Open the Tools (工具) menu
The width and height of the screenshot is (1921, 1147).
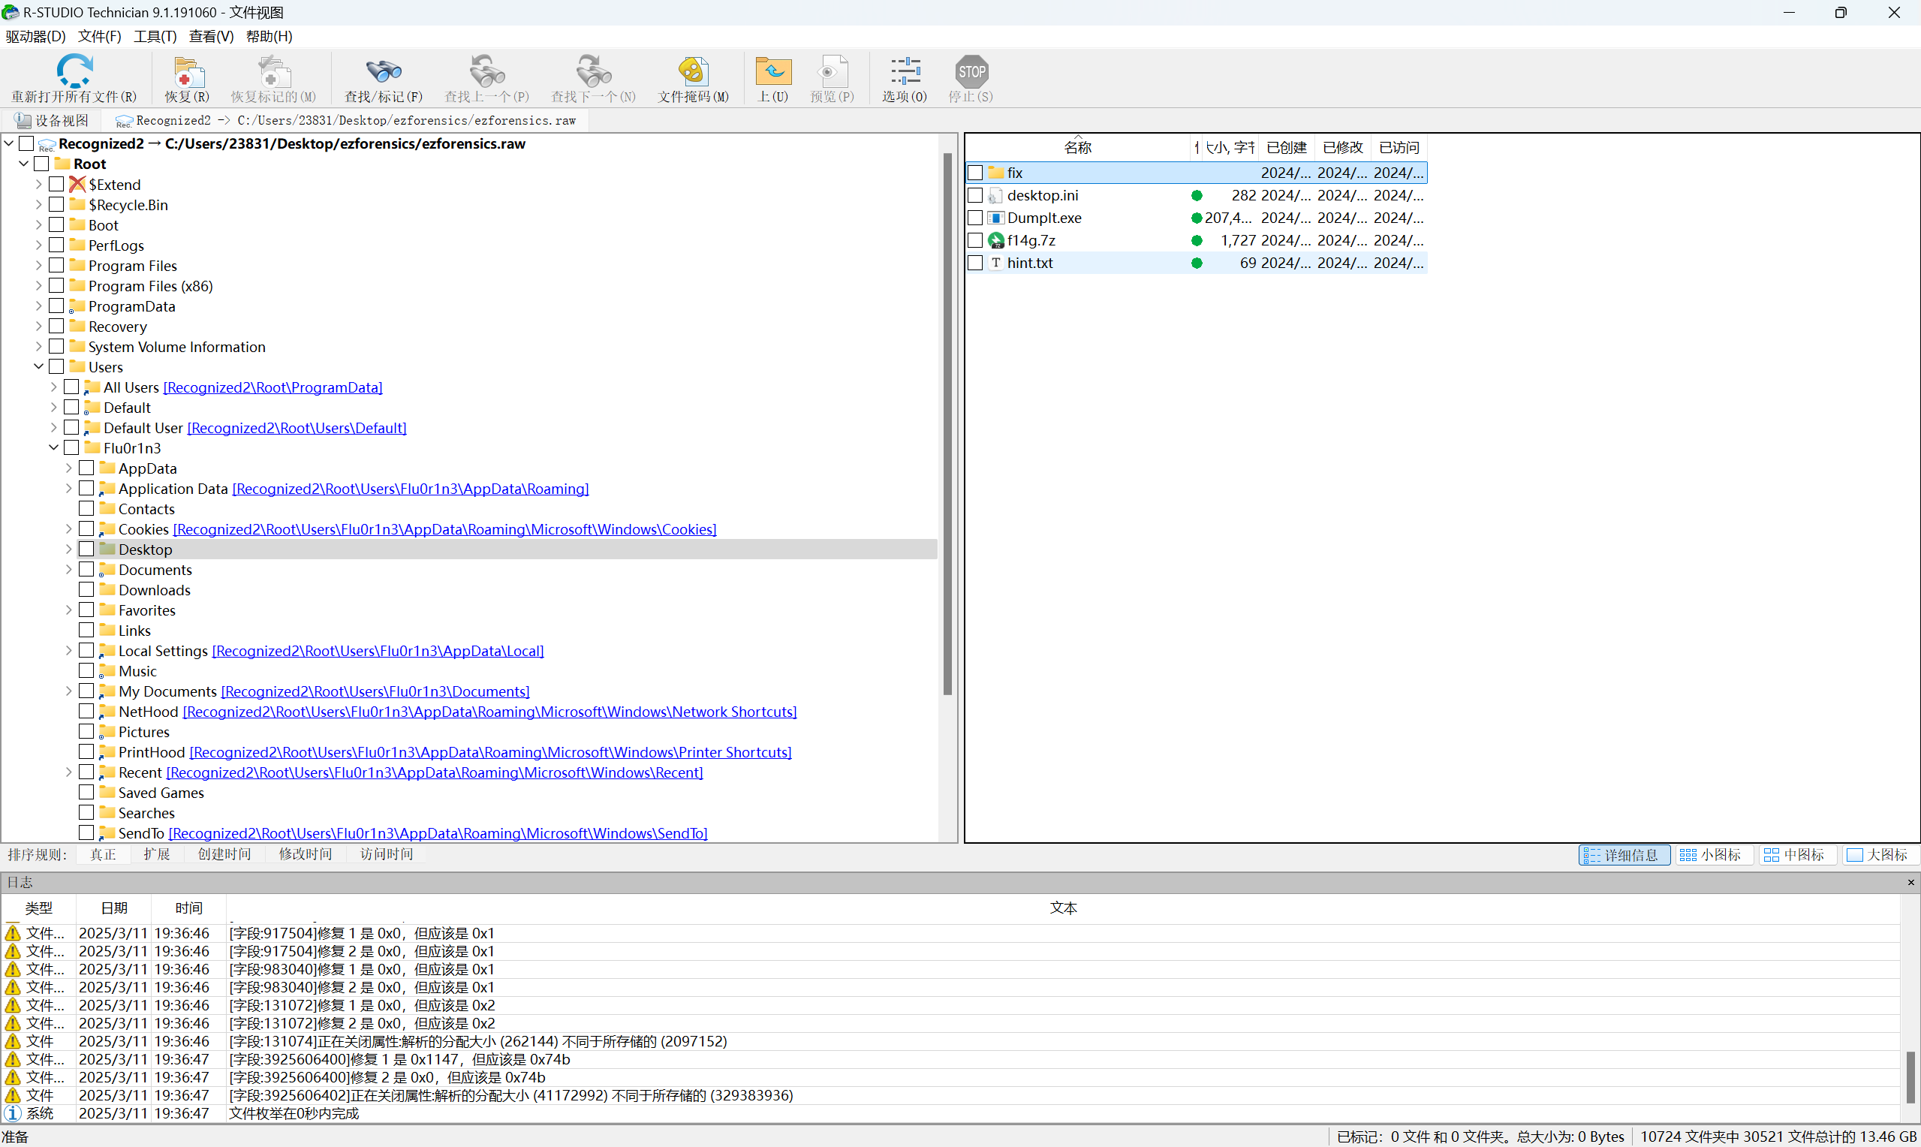pyautogui.click(x=155, y=36)
